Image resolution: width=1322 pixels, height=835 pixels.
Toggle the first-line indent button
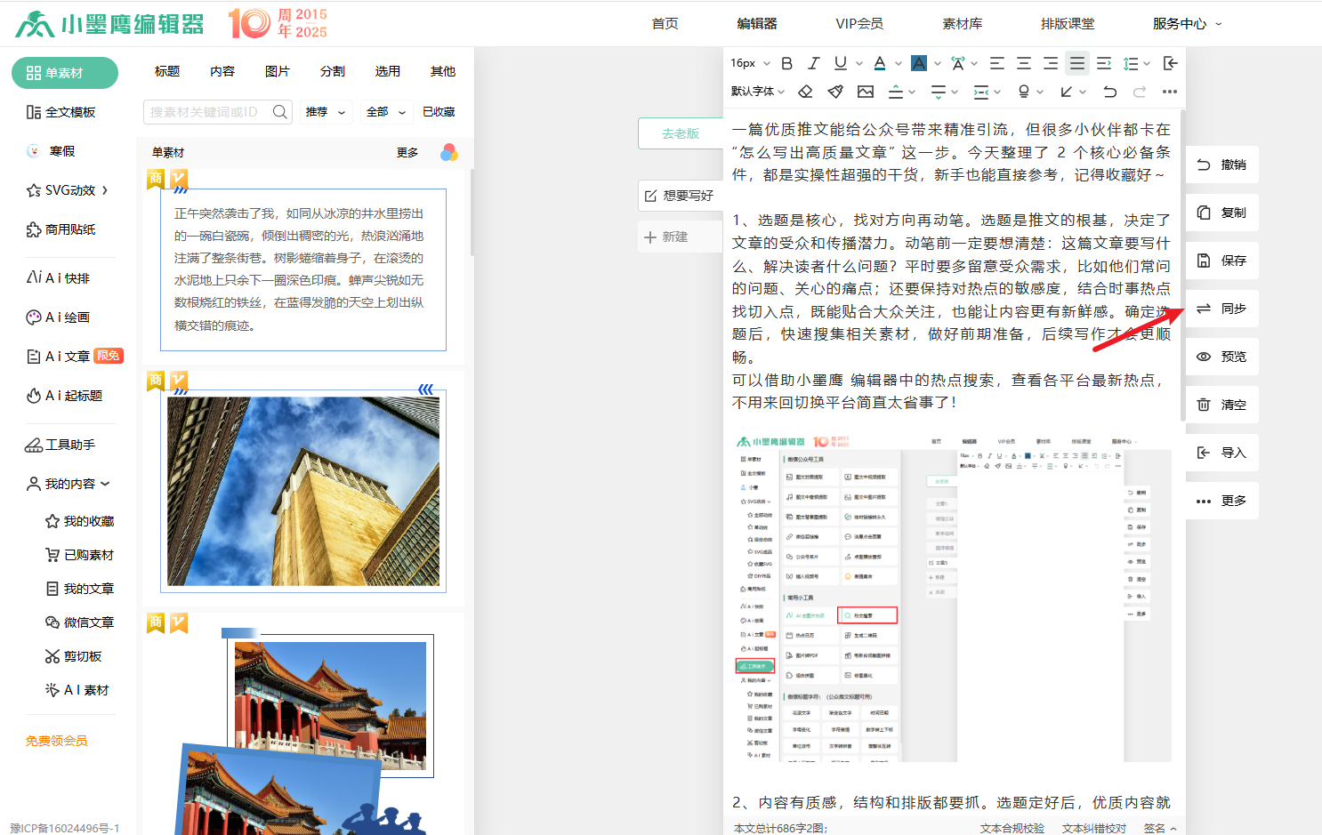tap(1104, 63)
